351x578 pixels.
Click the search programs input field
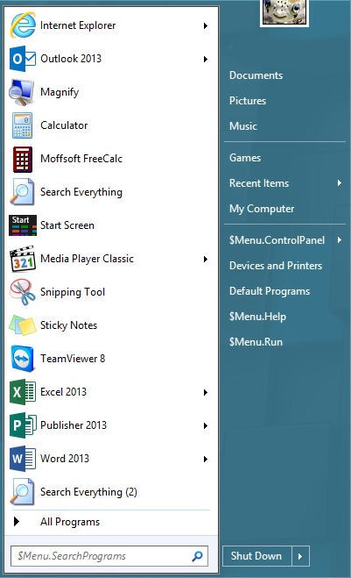[x=109, y=556]
